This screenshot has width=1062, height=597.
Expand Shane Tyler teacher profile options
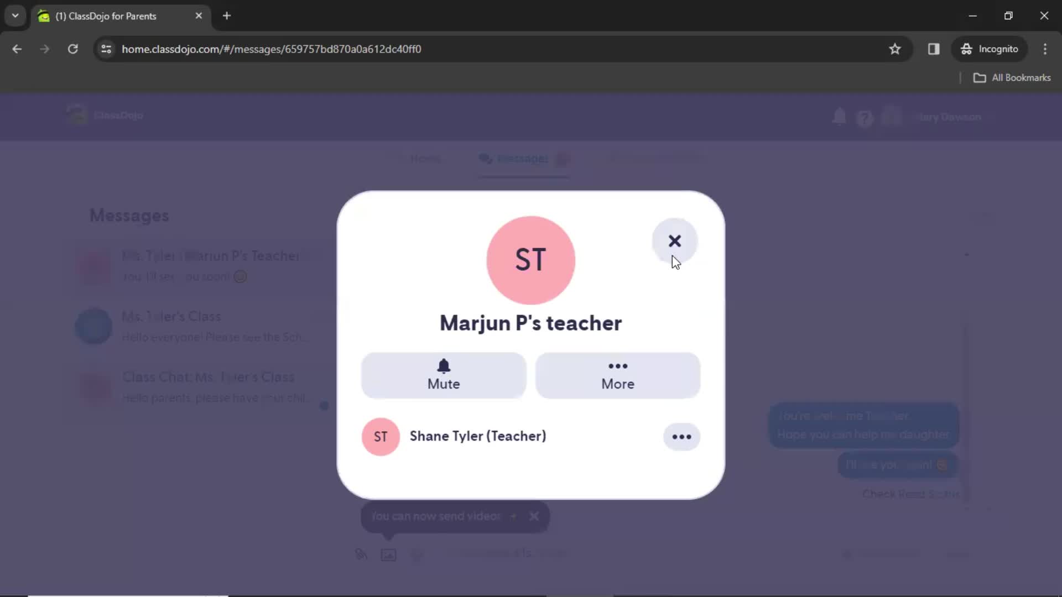(x=681, y=436)
